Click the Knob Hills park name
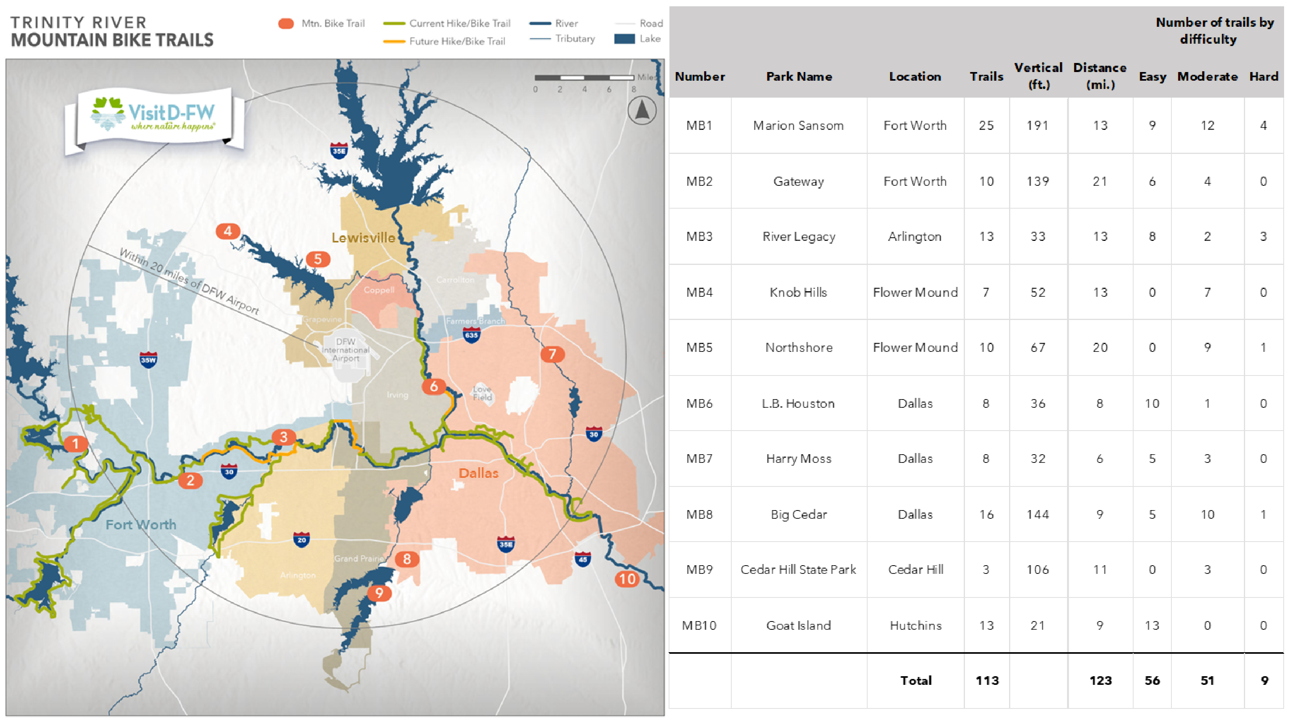The width and height of the screenshot is (1290, 725). 798,292
